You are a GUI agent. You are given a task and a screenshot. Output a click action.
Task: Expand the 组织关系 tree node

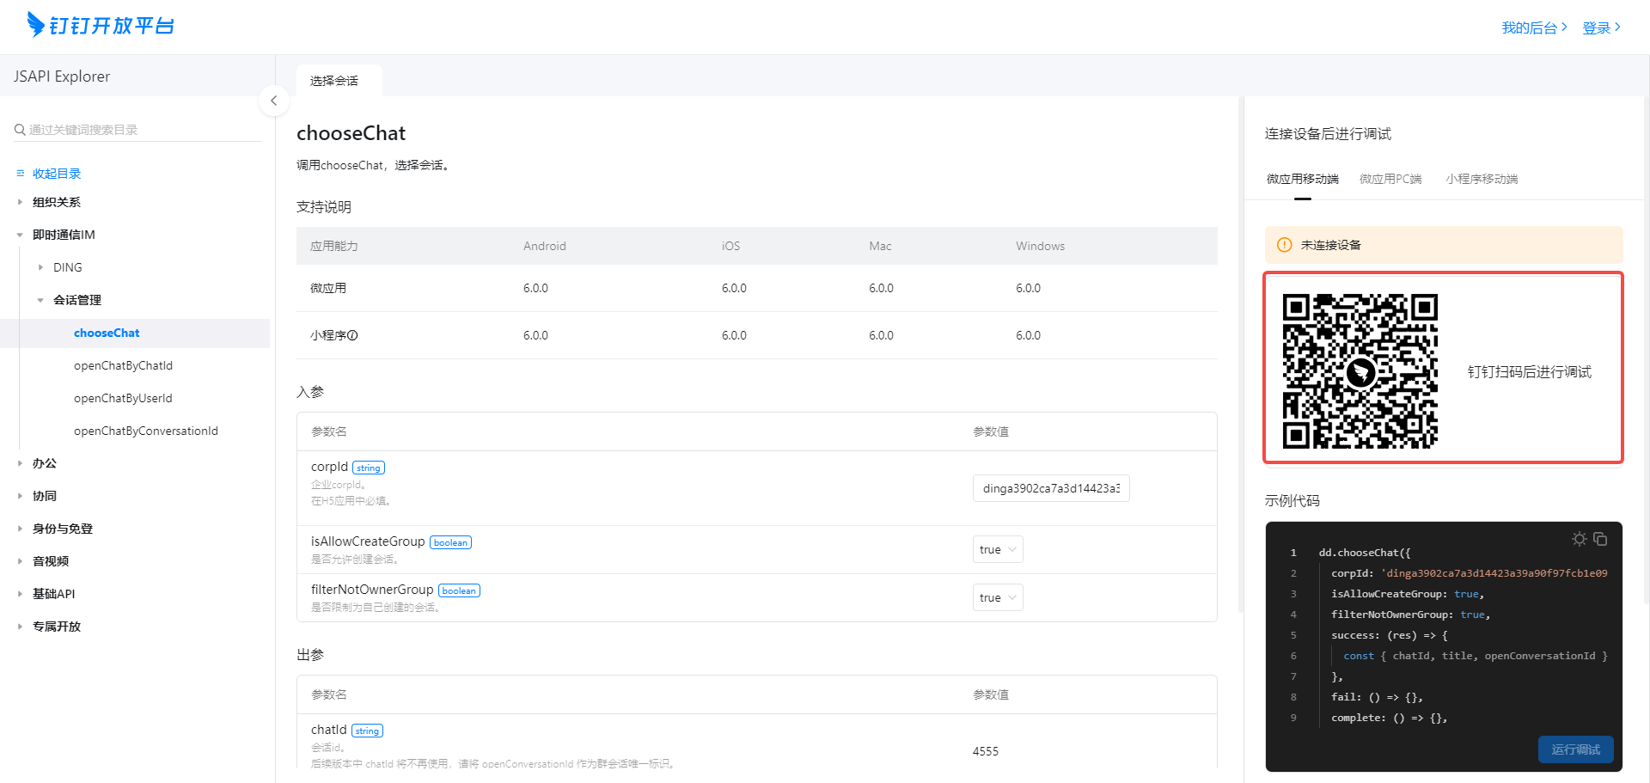point(21,202)
